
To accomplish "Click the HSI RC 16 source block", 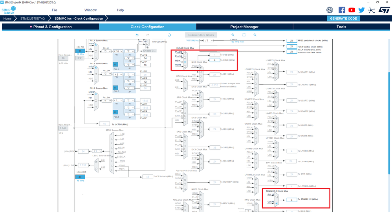I will (80, 51).
